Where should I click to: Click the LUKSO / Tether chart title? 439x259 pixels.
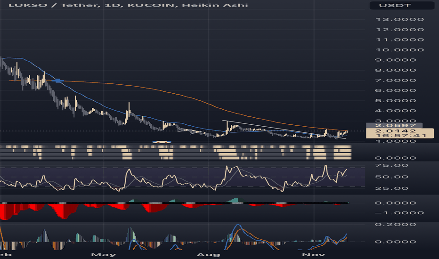128,5
